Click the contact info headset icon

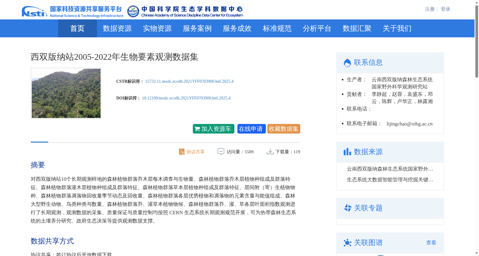(x=347, y=63)
